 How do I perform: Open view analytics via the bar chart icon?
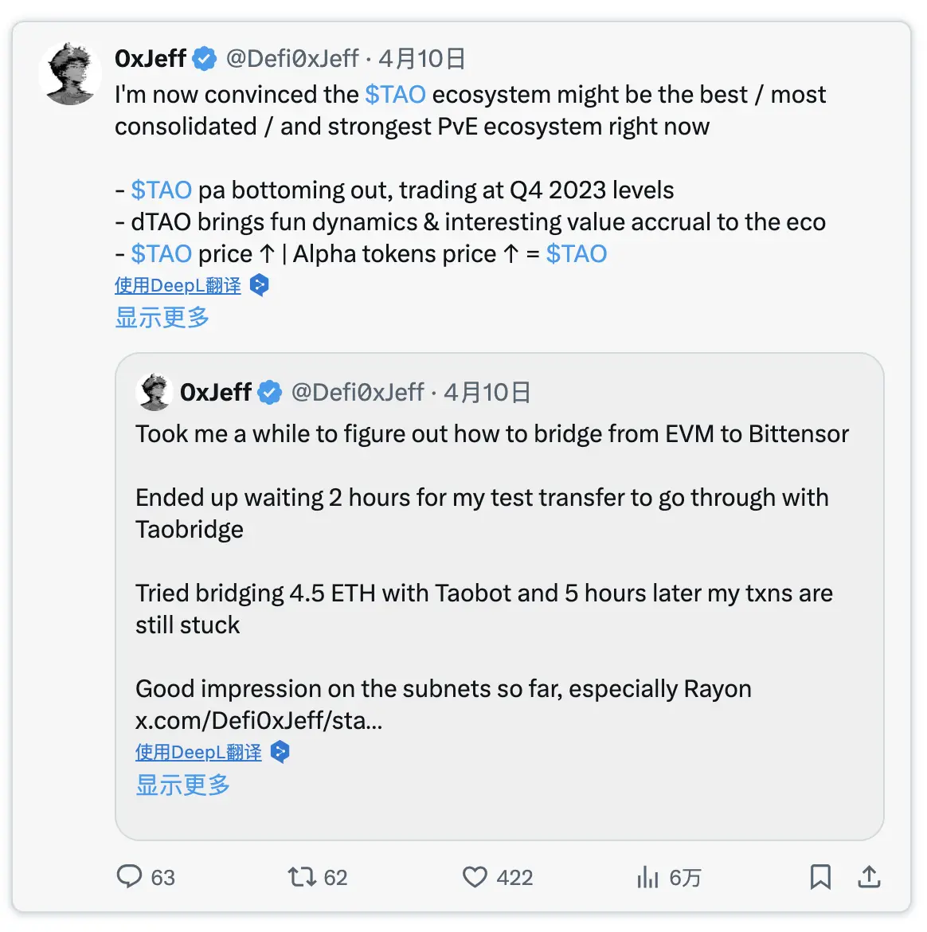click(647, 877)
